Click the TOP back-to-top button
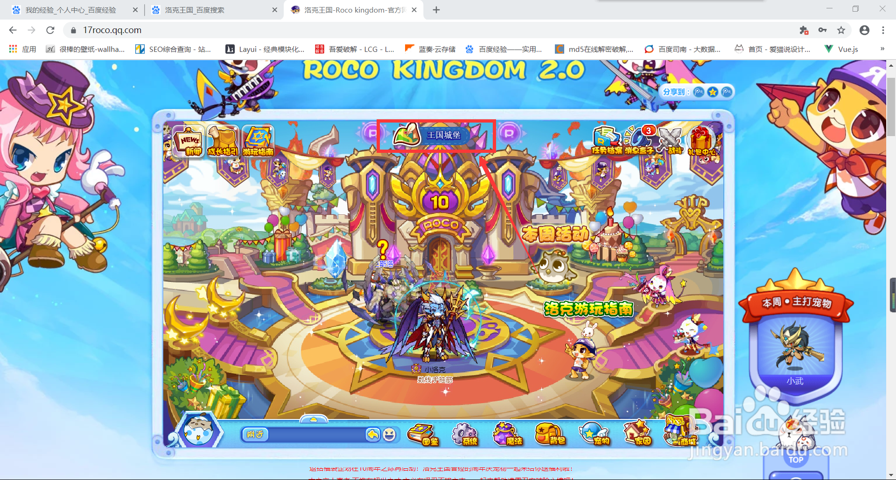 click(796, 460)
